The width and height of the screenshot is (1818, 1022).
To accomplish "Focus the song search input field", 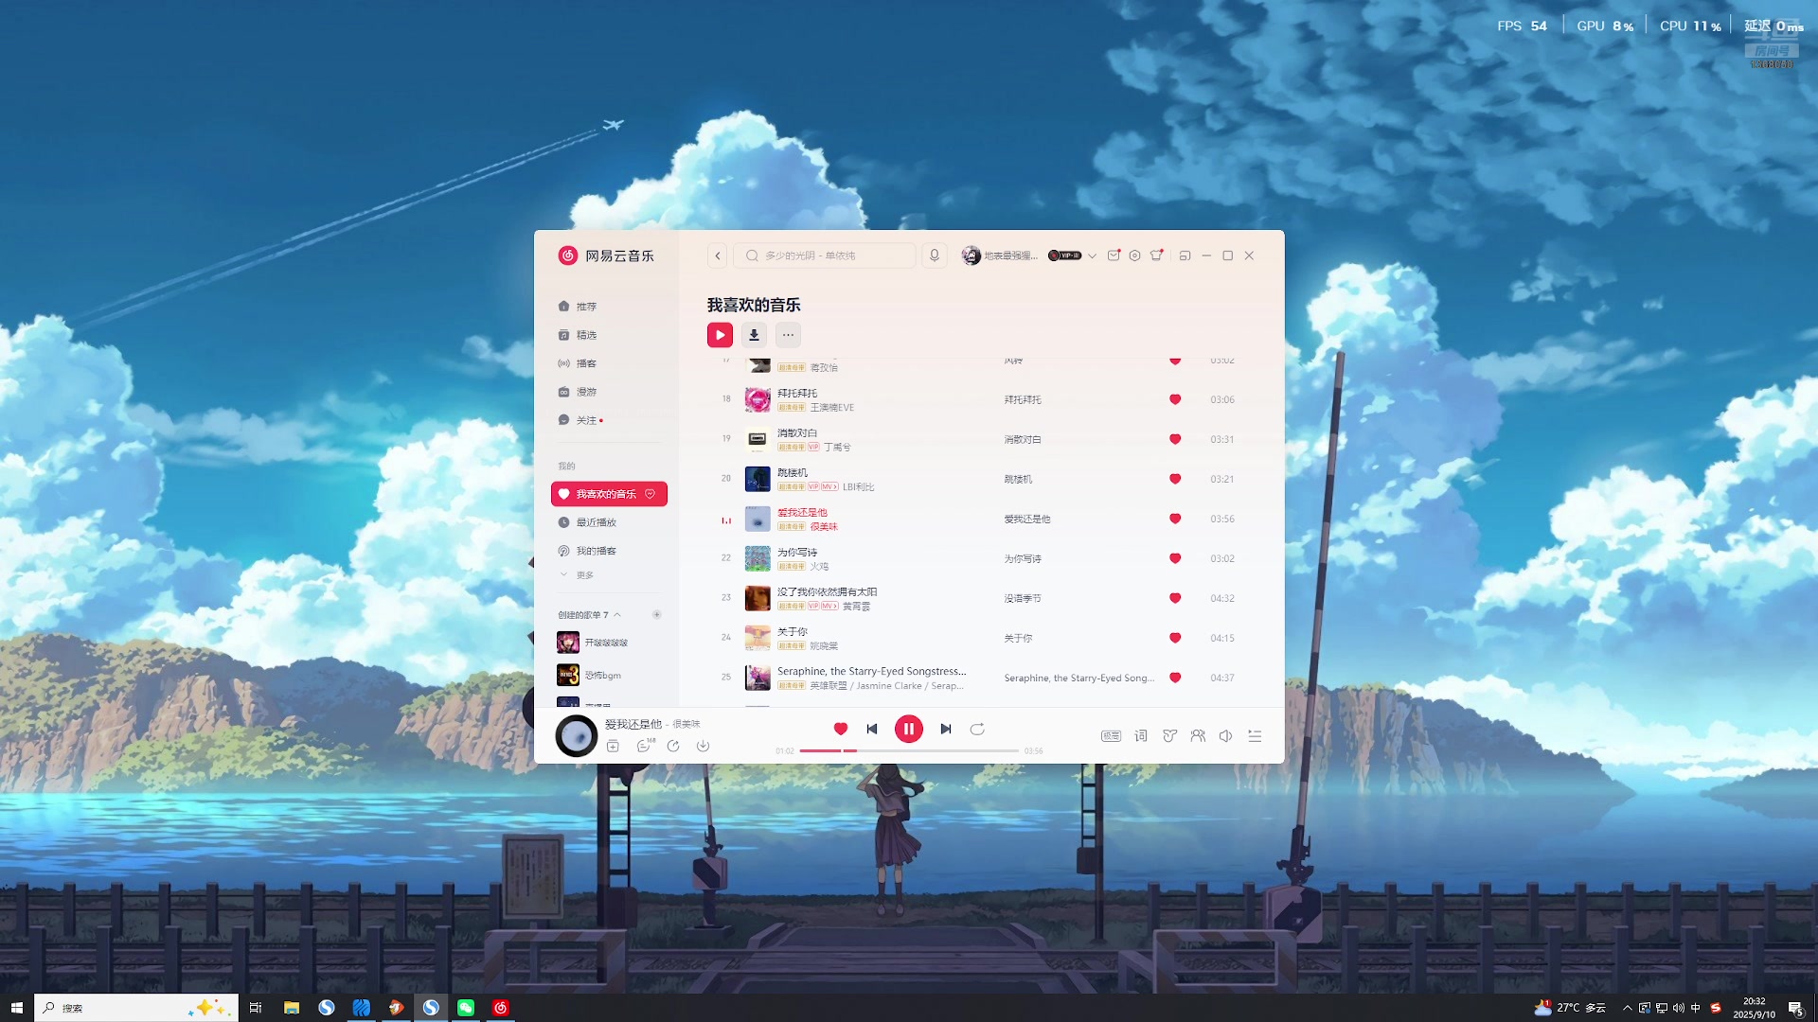I will coord(825,255).
